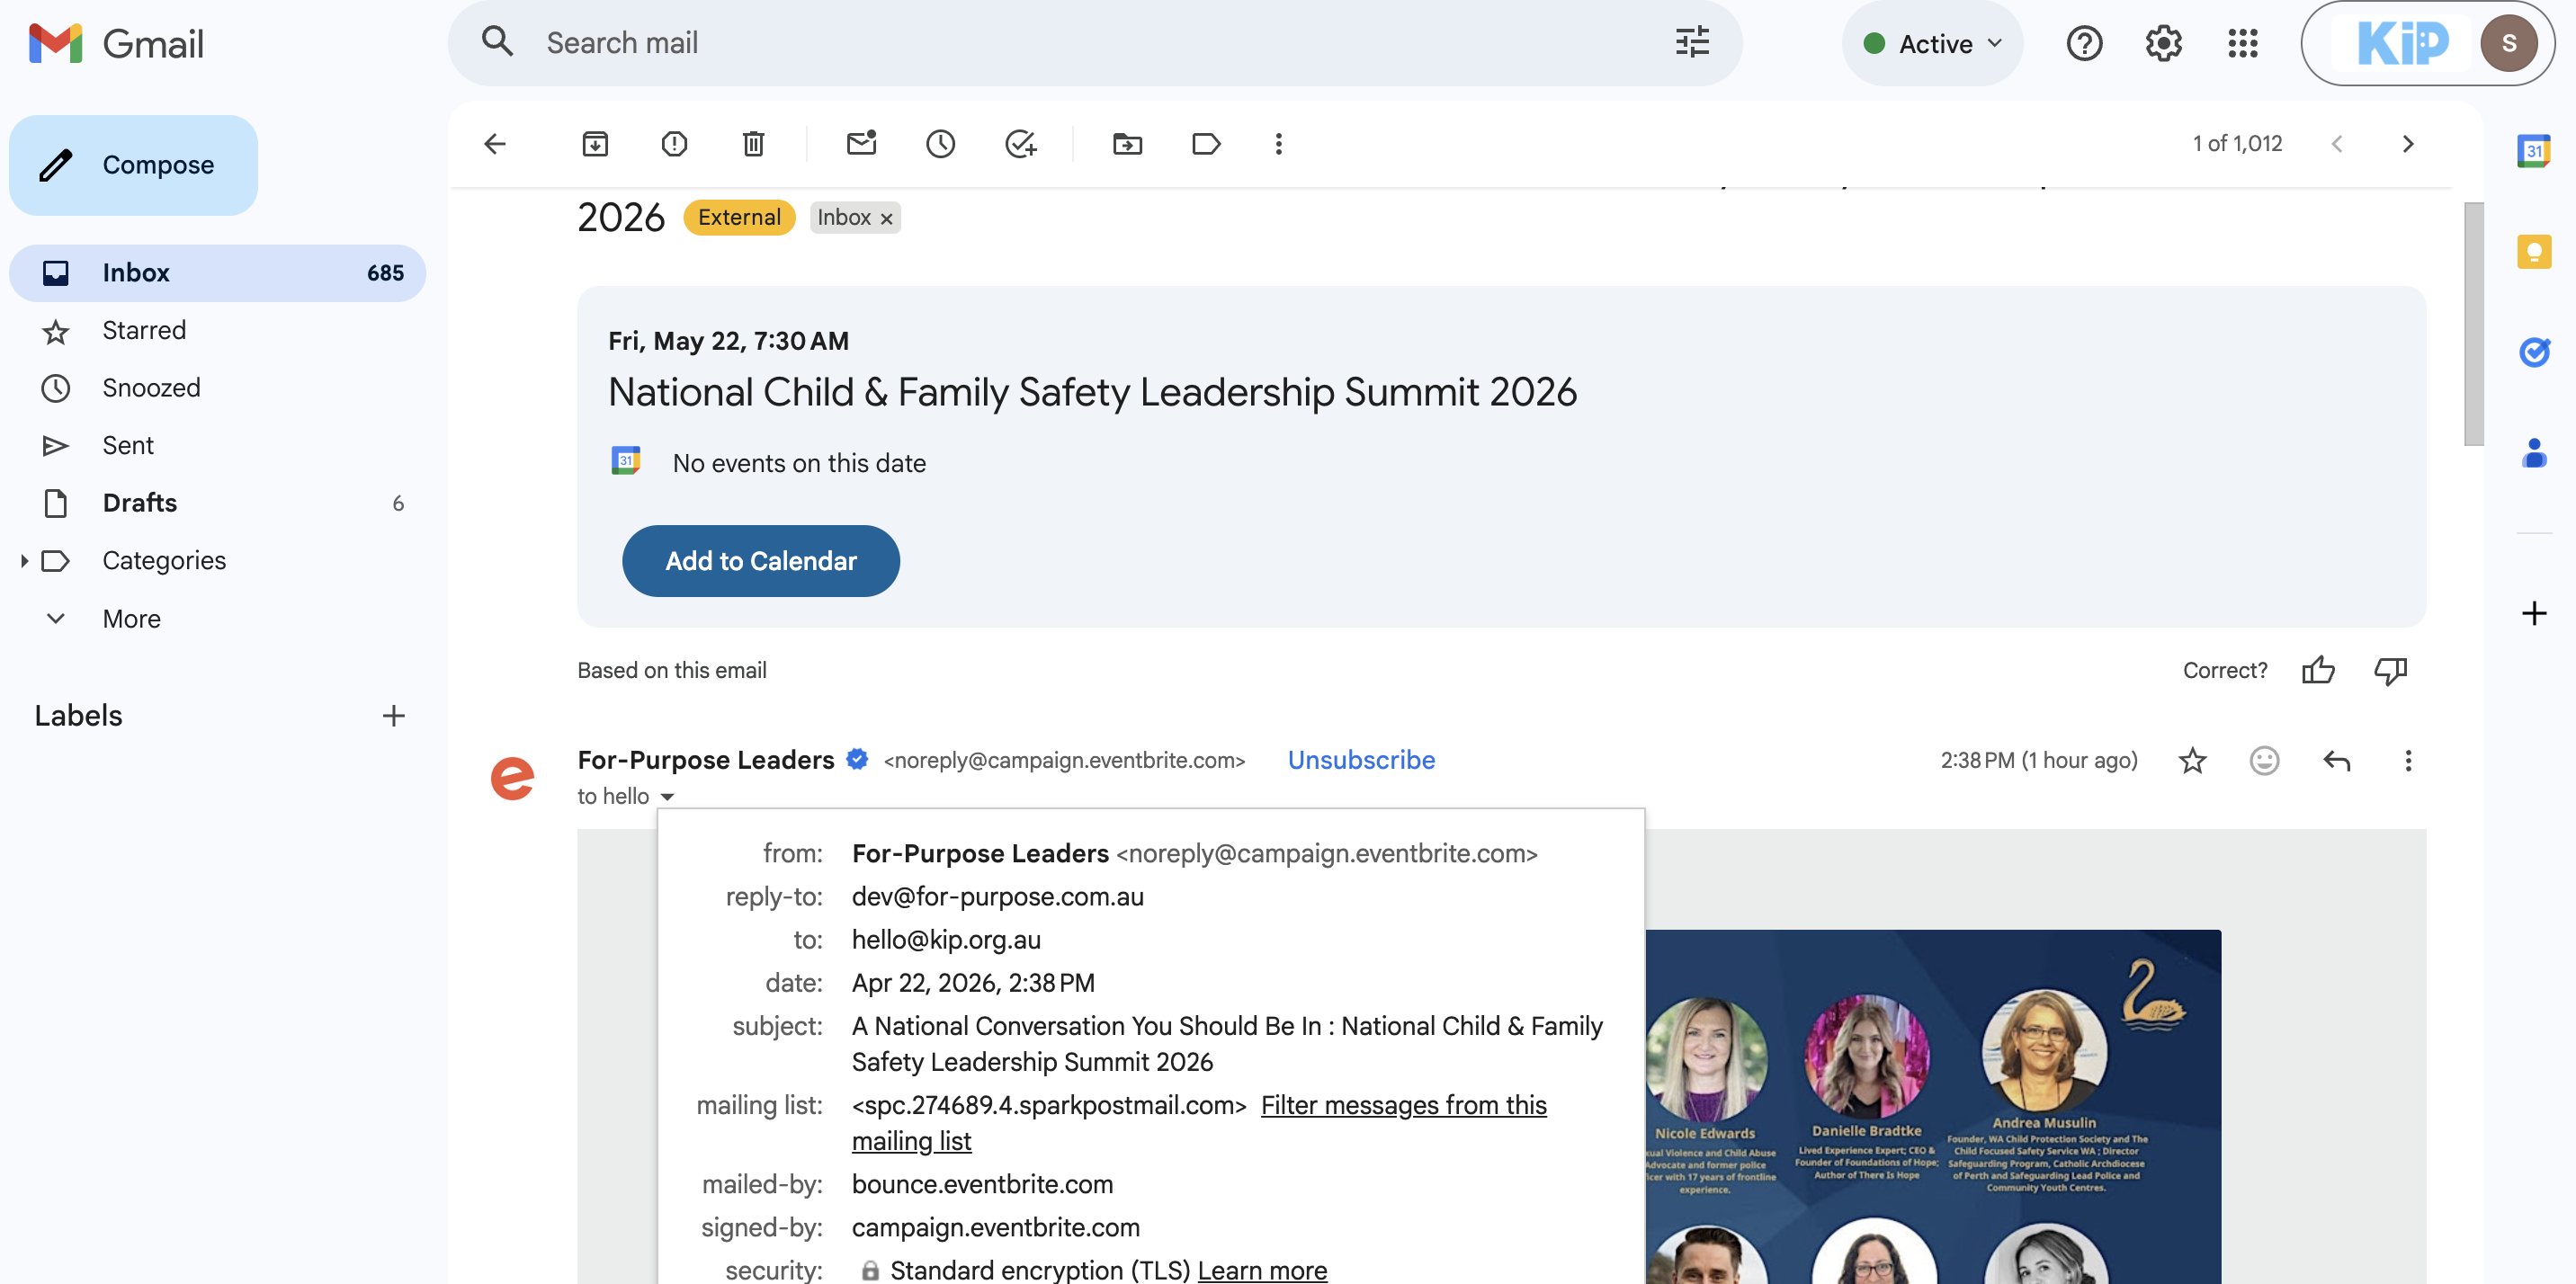The height and width of the screenshot is (1284, 2576).
Task: Star the For-Purpose Leaders message
Action: tap(2192, 761)
